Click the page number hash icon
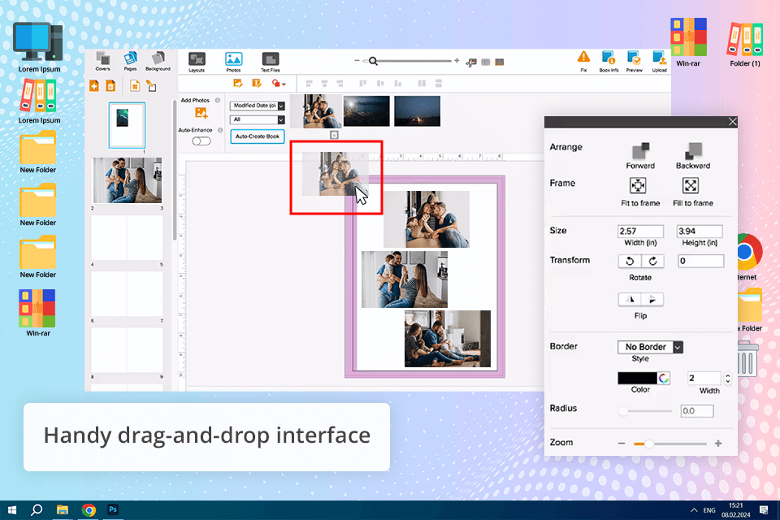The width and height of the screenshot is (780, 520). point(135,85)
